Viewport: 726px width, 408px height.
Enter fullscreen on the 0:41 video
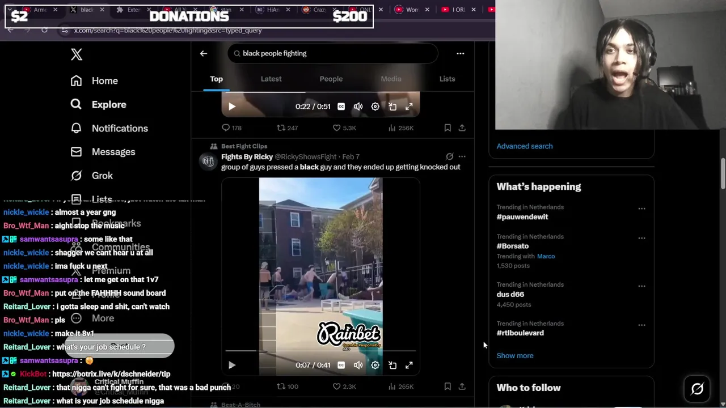409,365
